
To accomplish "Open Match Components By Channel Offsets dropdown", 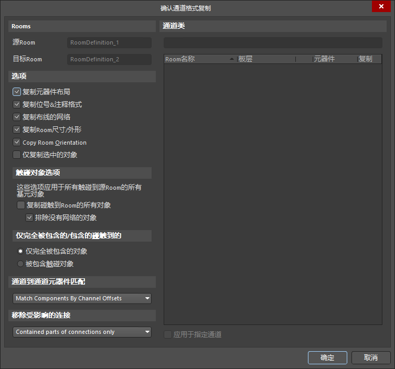I will pyautogui.click(x=82, y=298).
